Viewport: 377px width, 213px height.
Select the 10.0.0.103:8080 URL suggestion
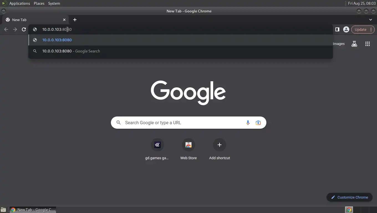180,40
